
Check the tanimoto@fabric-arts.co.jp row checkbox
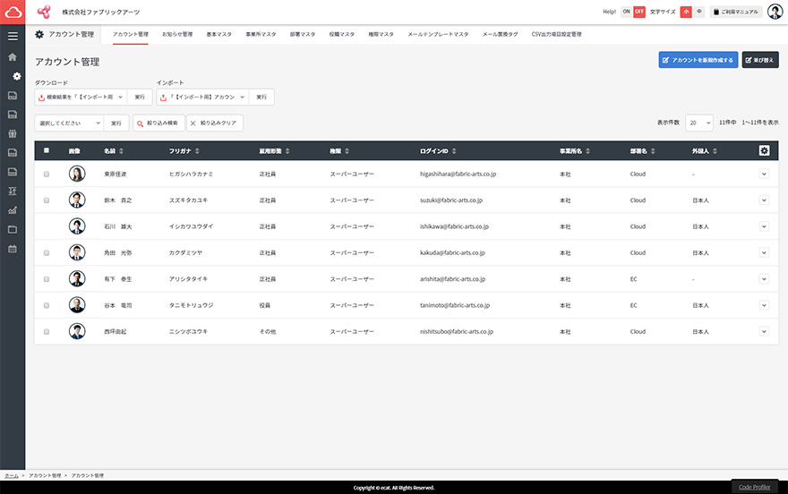pyautogui.click(x=47, y=305)
